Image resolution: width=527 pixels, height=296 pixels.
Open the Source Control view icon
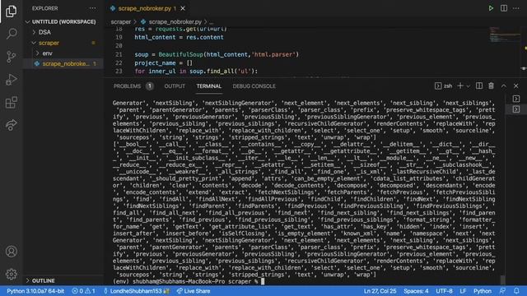[x=11, y=57]
